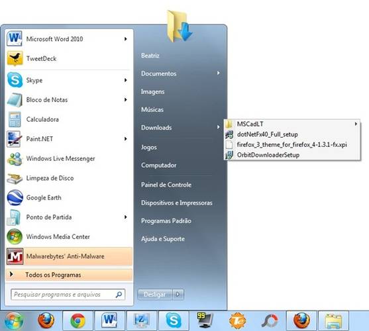
Task: Click the Pesquisar programas e arquivos field
Action: click(x=68, y=295)
